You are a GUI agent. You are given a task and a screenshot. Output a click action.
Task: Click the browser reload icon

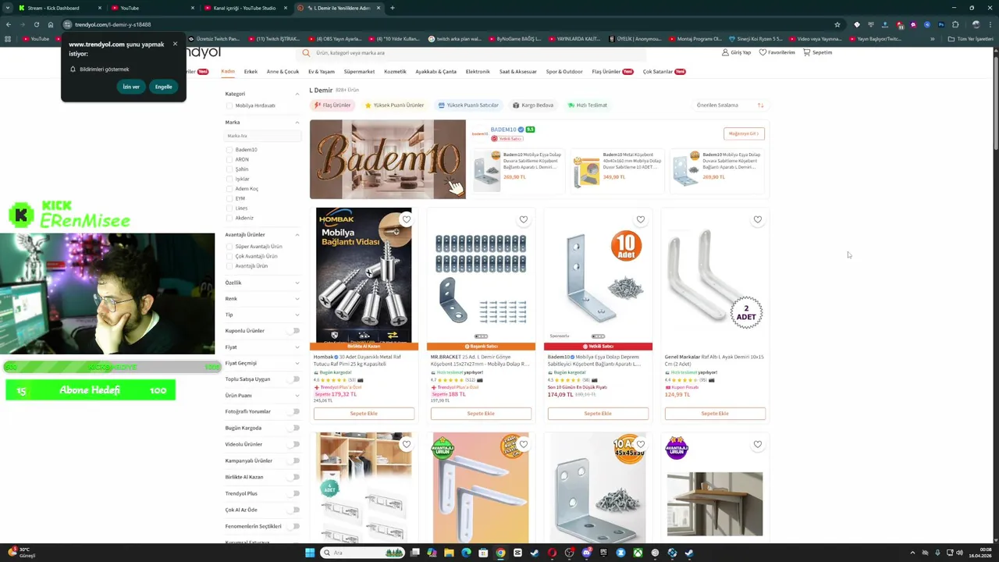coord(36,24)
